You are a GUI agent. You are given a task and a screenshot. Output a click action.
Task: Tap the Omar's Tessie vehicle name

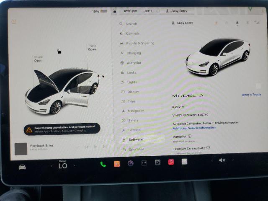click(x=251, y=95)
